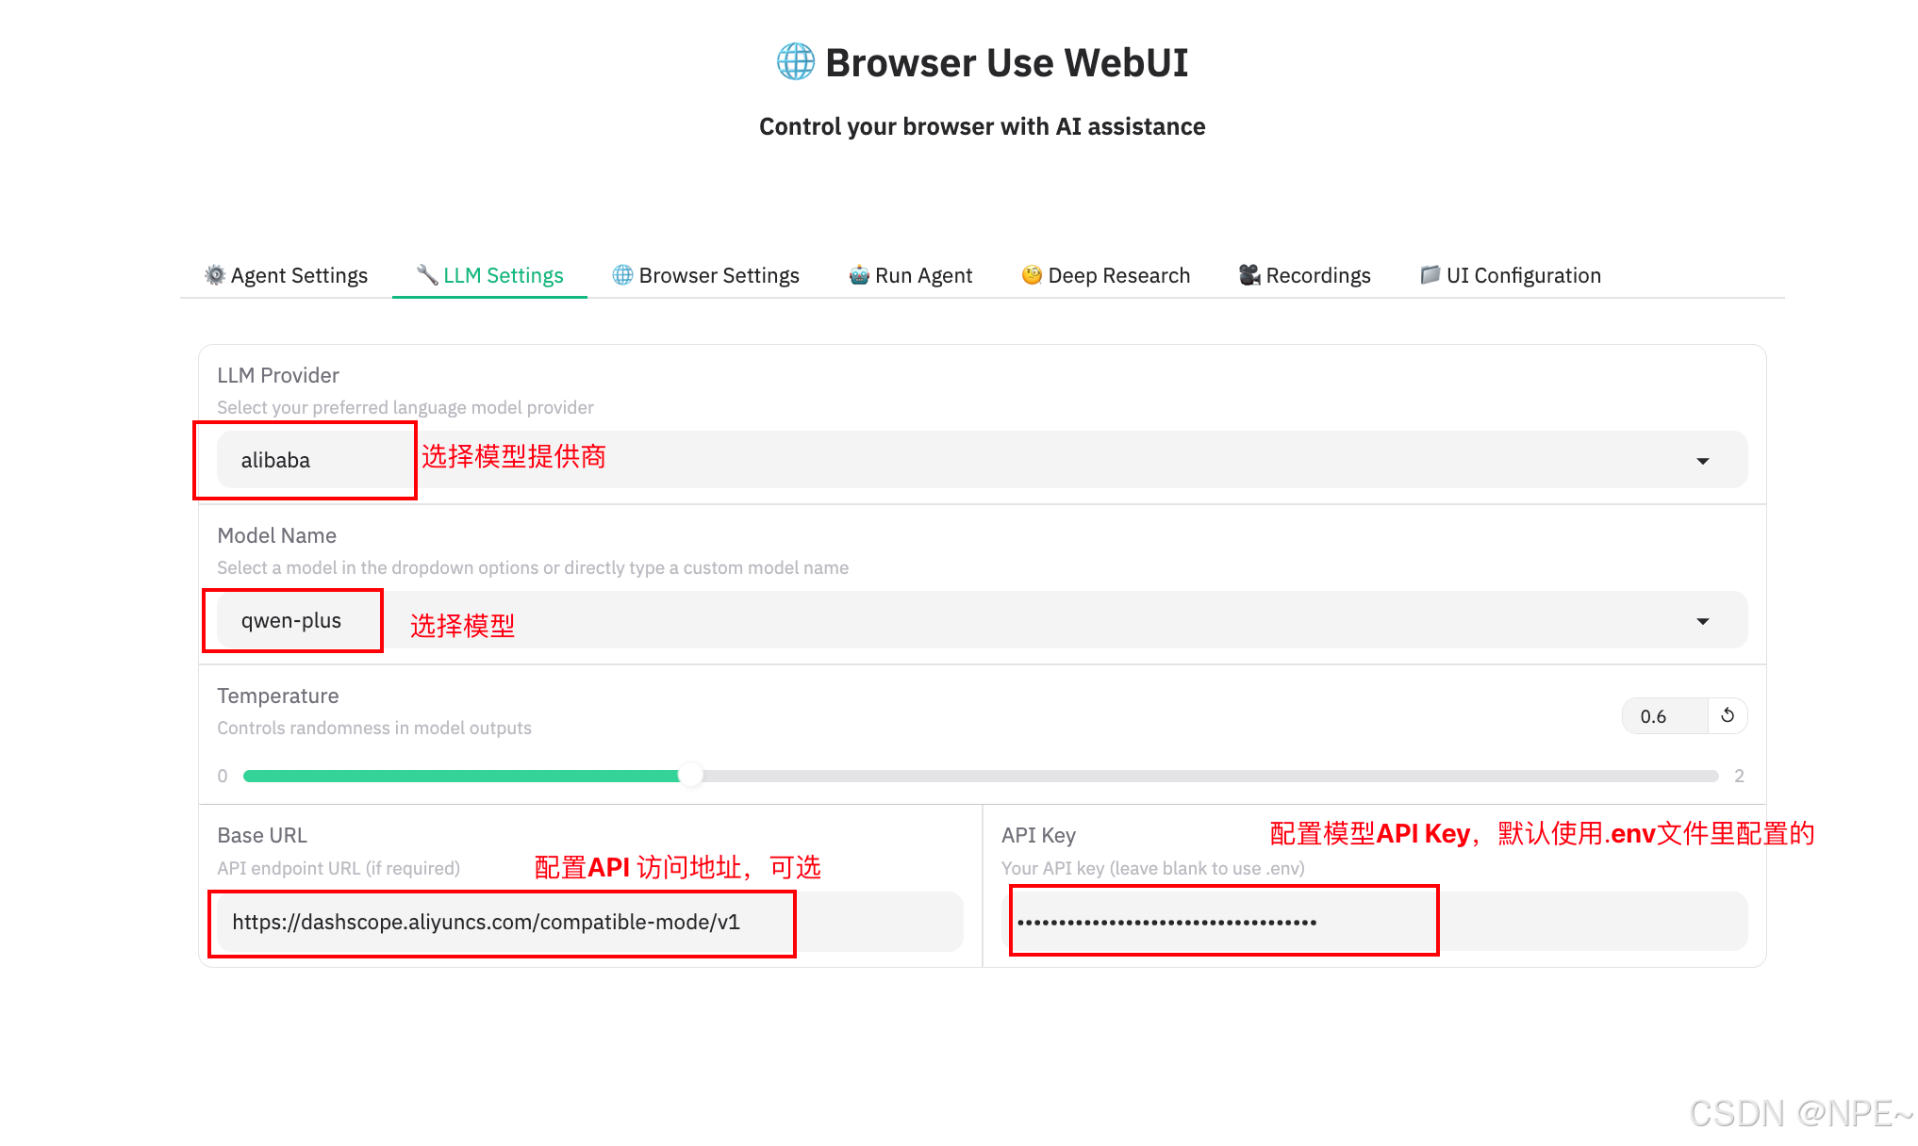Click the gear icon on Agent Settings tab
1918x1146 pixels.
point(215,275)
